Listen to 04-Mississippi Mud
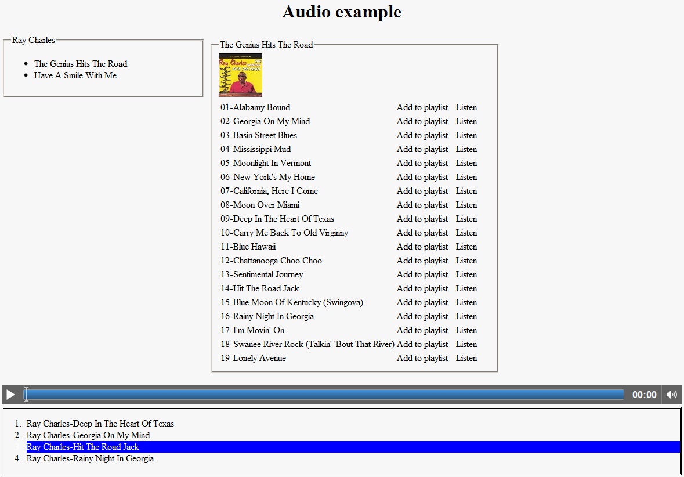684x477 pixels. 466,149
